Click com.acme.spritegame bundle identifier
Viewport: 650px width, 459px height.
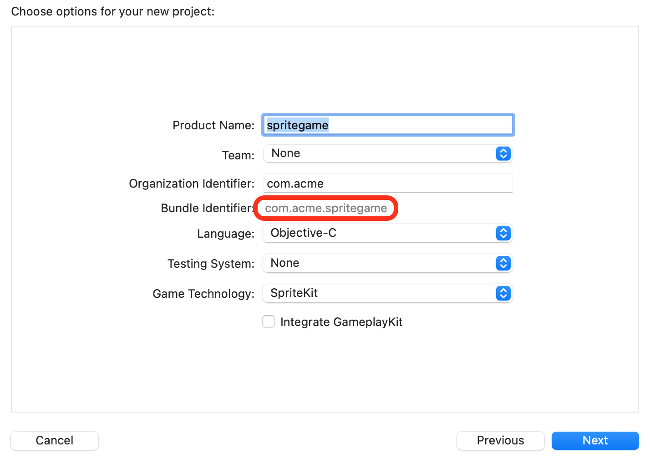[326, 208]
